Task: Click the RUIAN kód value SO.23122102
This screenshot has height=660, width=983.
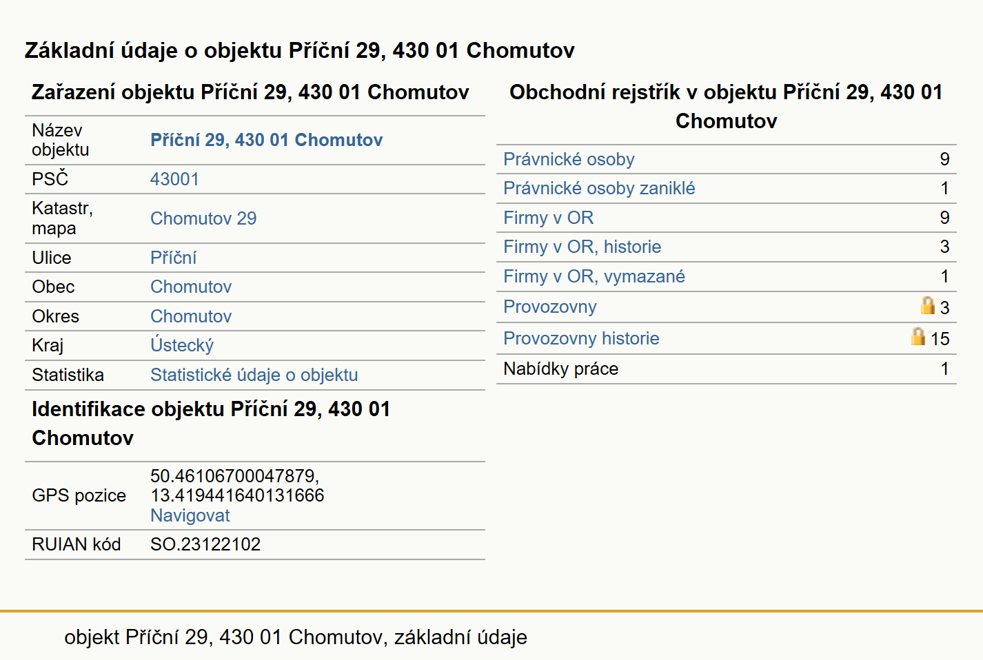Action: [x=205, y=544]
